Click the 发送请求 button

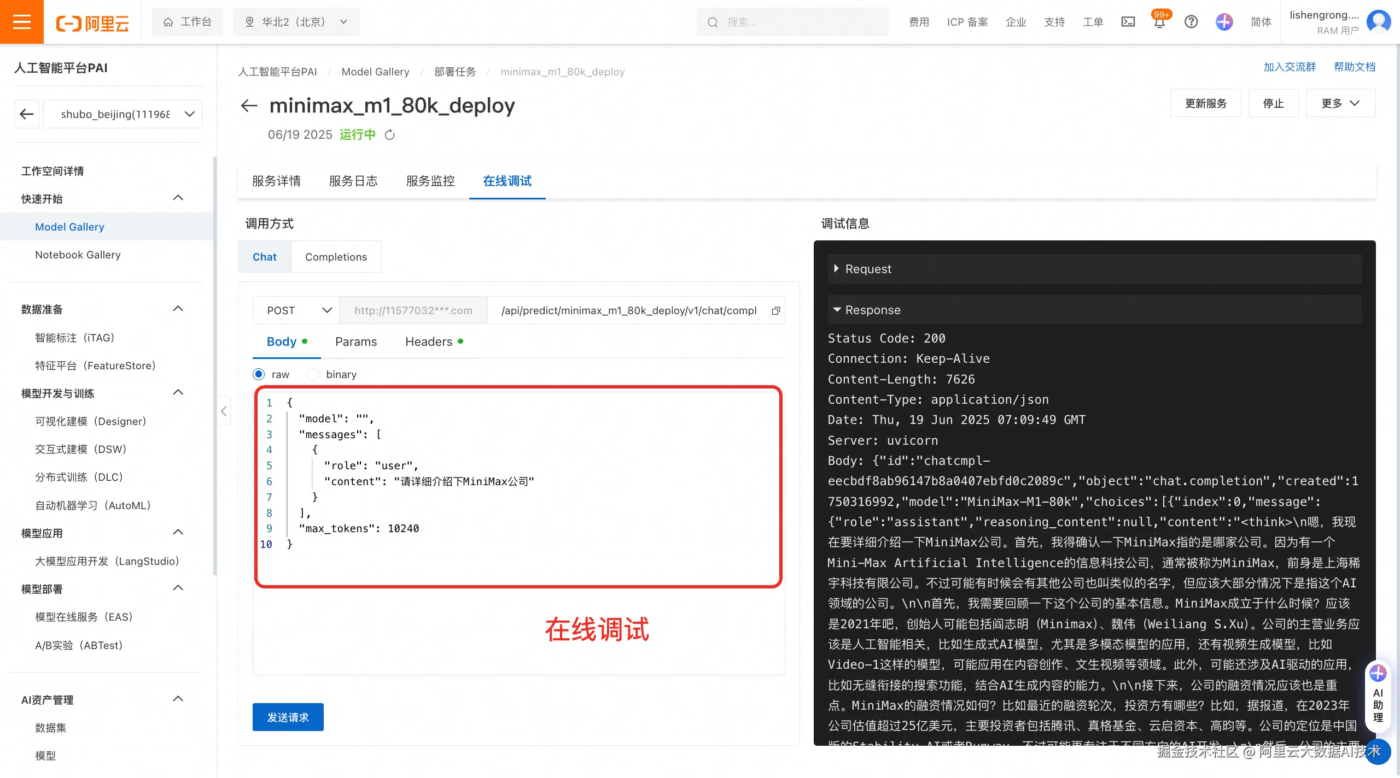click(288, 716)
